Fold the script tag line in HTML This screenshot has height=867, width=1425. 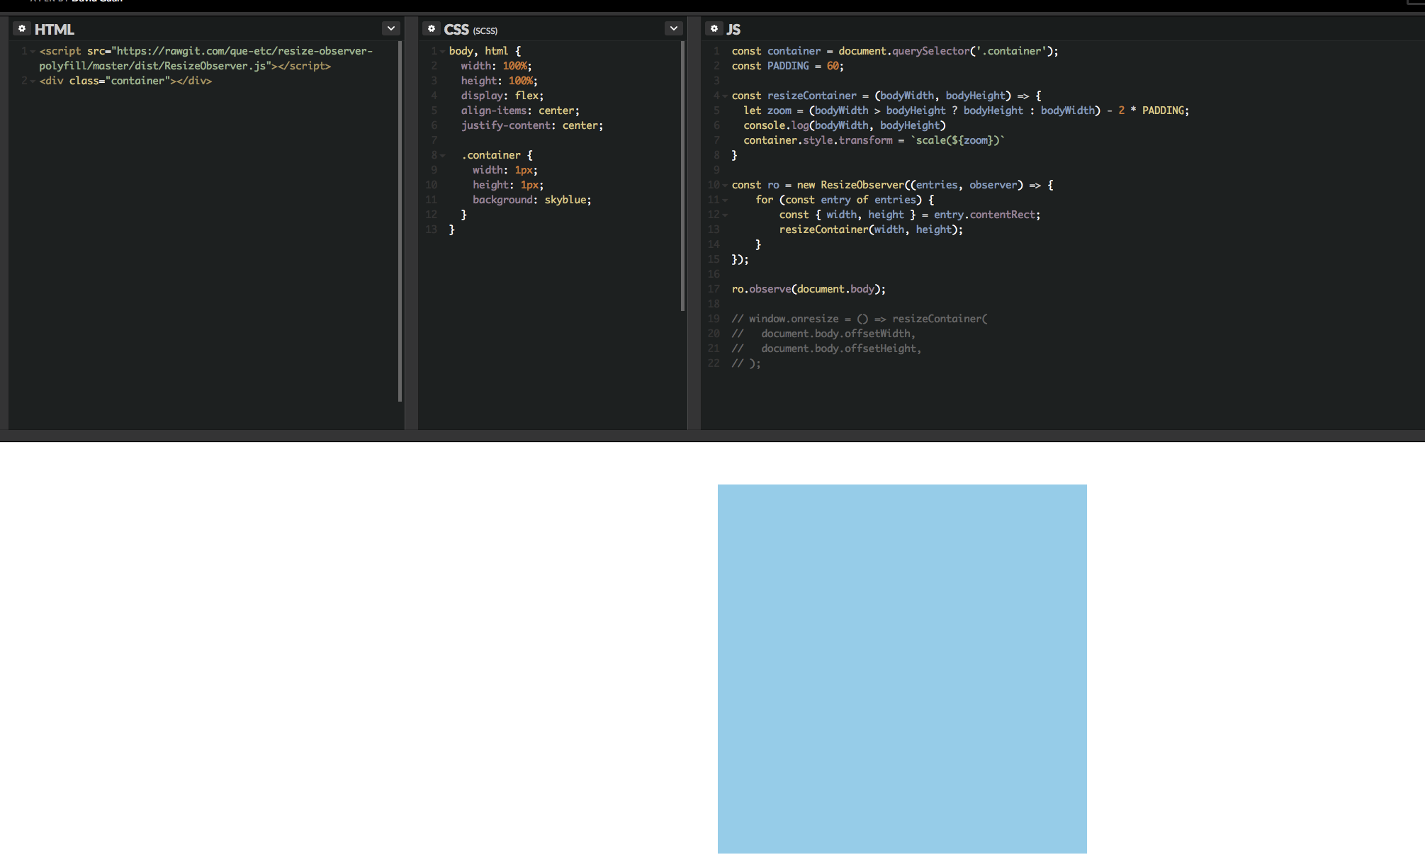[33, 52]
